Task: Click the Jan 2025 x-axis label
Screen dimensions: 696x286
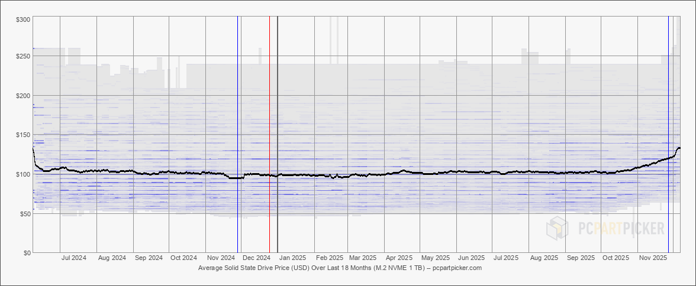Action: (x=292, y=258)
